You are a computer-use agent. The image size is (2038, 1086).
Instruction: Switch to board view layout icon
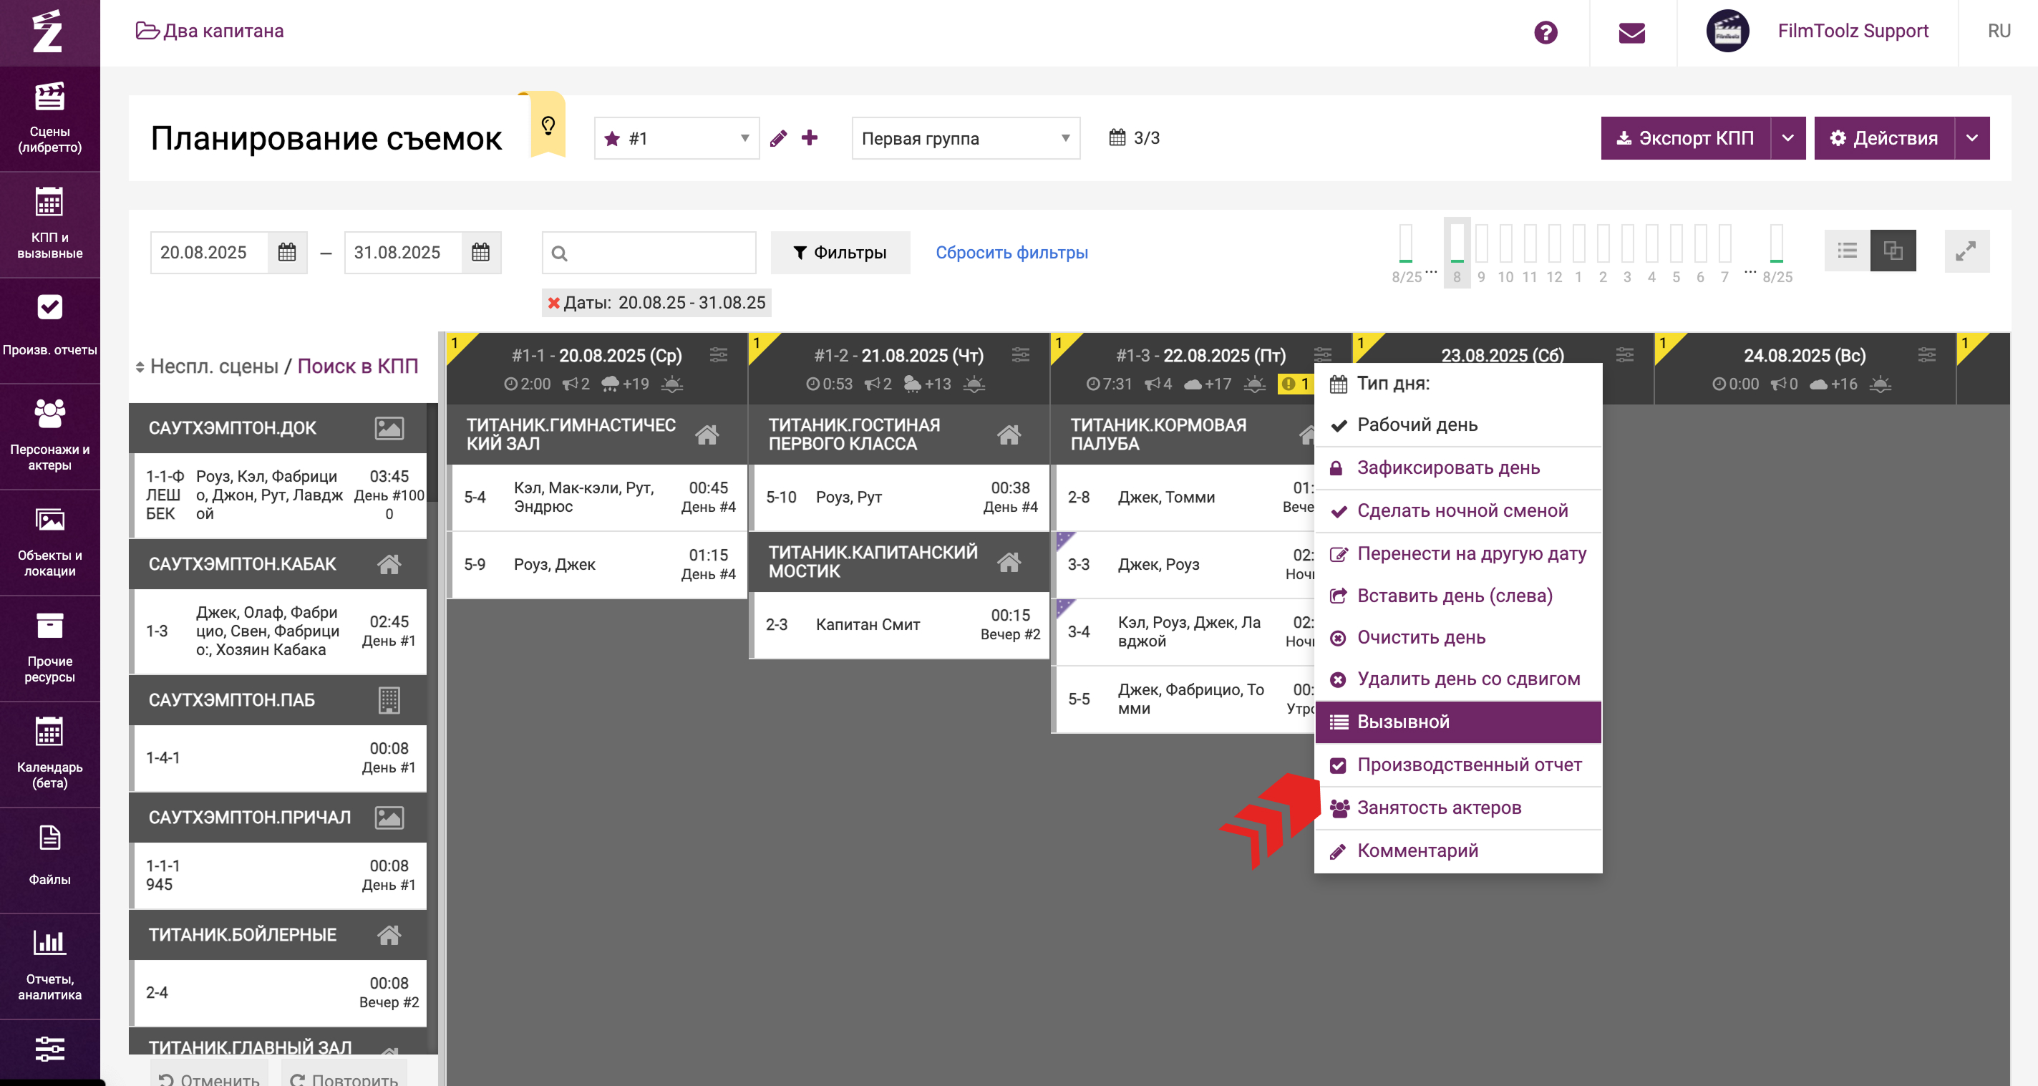tap(1893, 251)
